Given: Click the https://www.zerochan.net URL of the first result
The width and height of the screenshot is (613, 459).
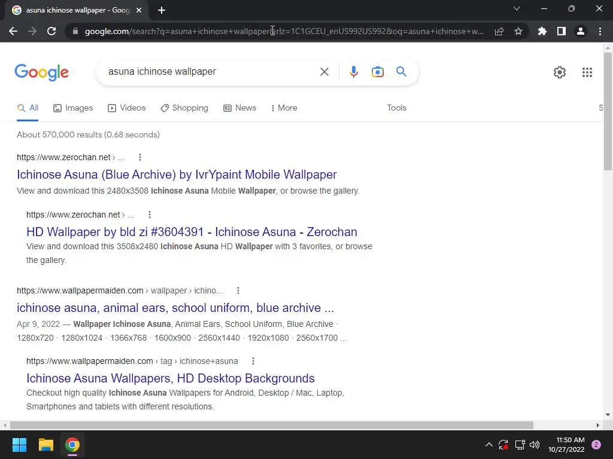Looking at the screenshot, I should 63,157.
